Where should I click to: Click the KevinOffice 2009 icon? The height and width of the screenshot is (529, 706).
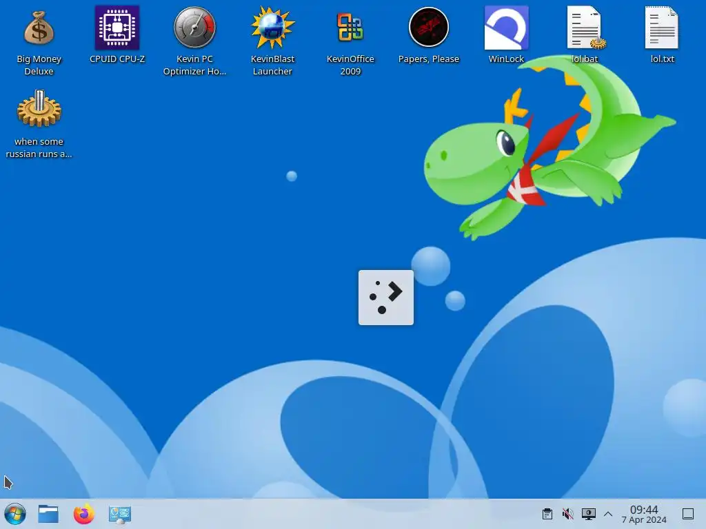tap(350, 28)
